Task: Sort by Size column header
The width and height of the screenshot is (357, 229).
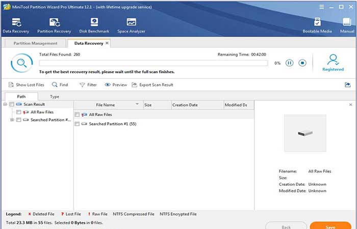Action: tap(157, 105)
